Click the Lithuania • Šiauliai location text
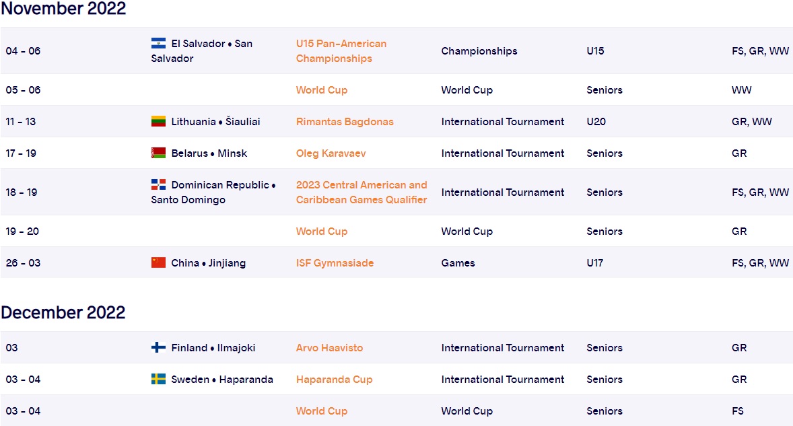 pos(215,122)
